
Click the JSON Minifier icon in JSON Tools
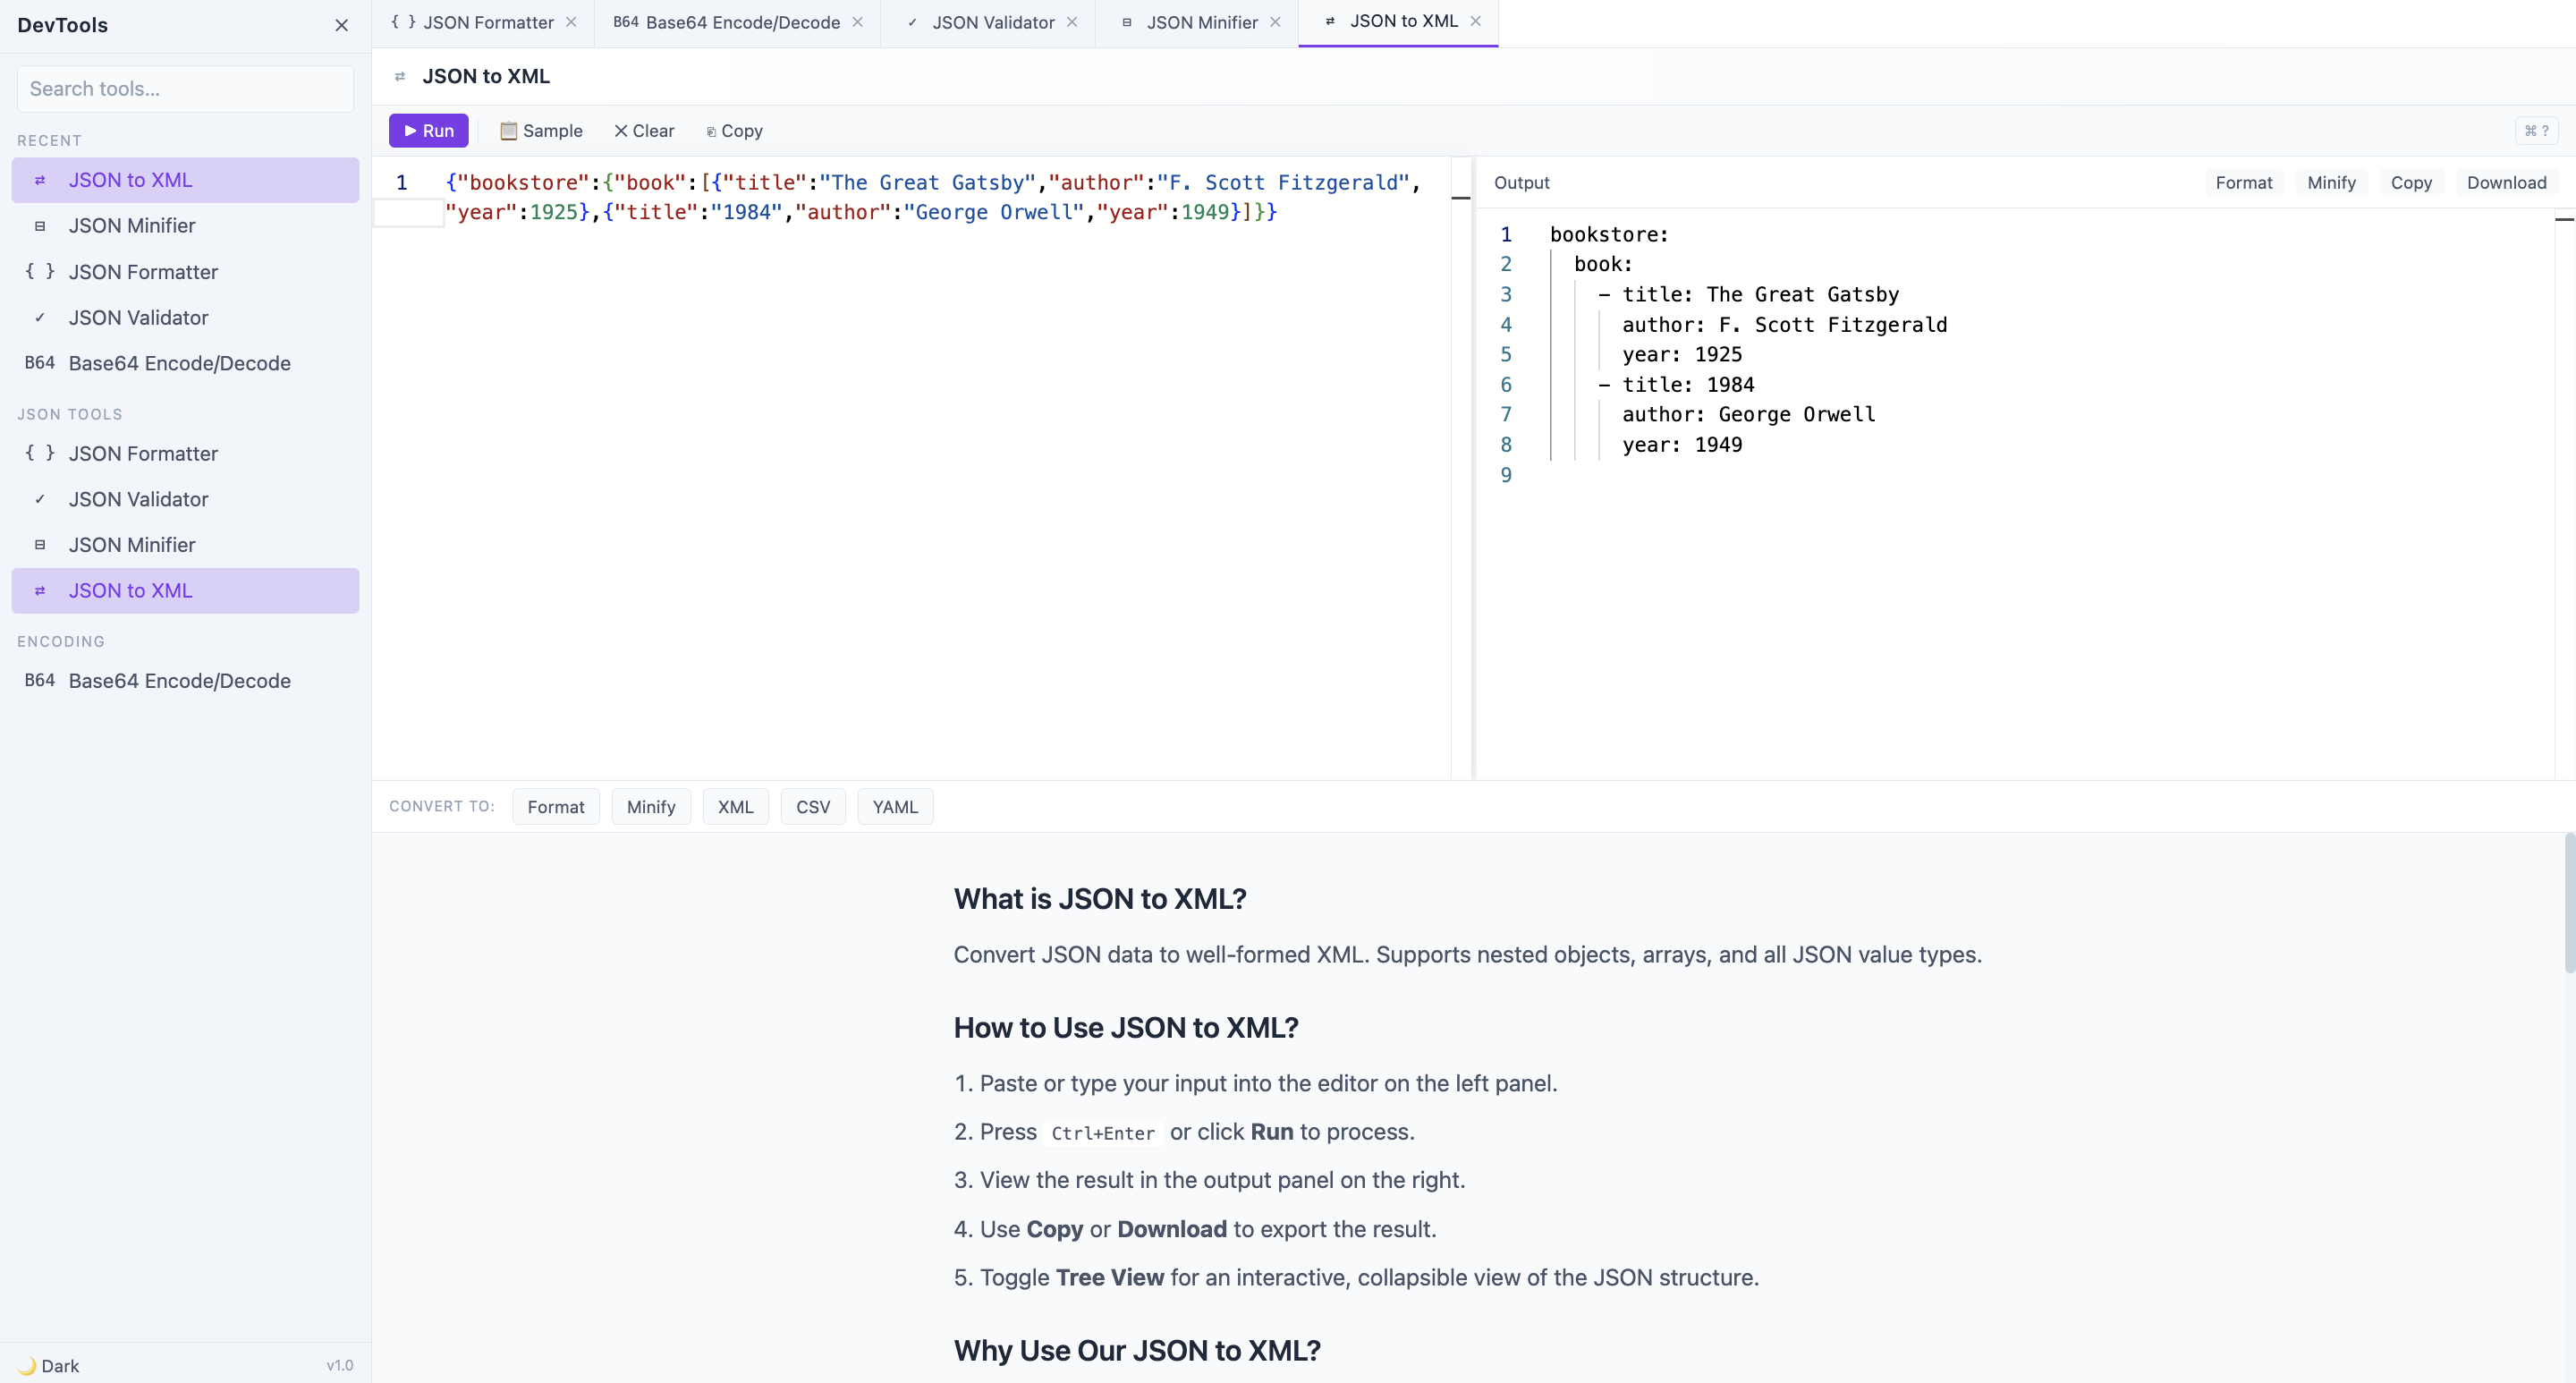pyautogui.click(x=40, y=545)
